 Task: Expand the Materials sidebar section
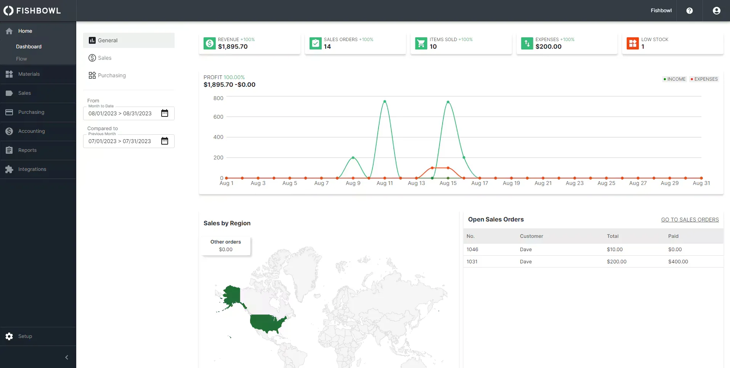tap(29, 74)
